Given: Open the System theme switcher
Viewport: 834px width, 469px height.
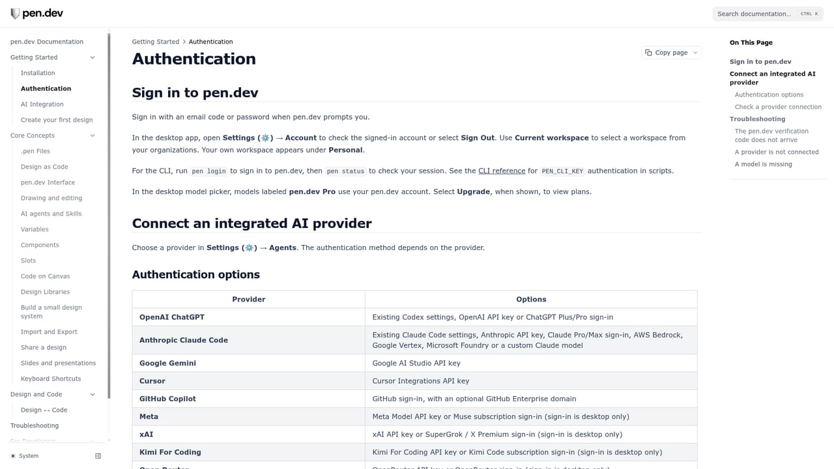Looking at the screenshot, I should [25, 456].
